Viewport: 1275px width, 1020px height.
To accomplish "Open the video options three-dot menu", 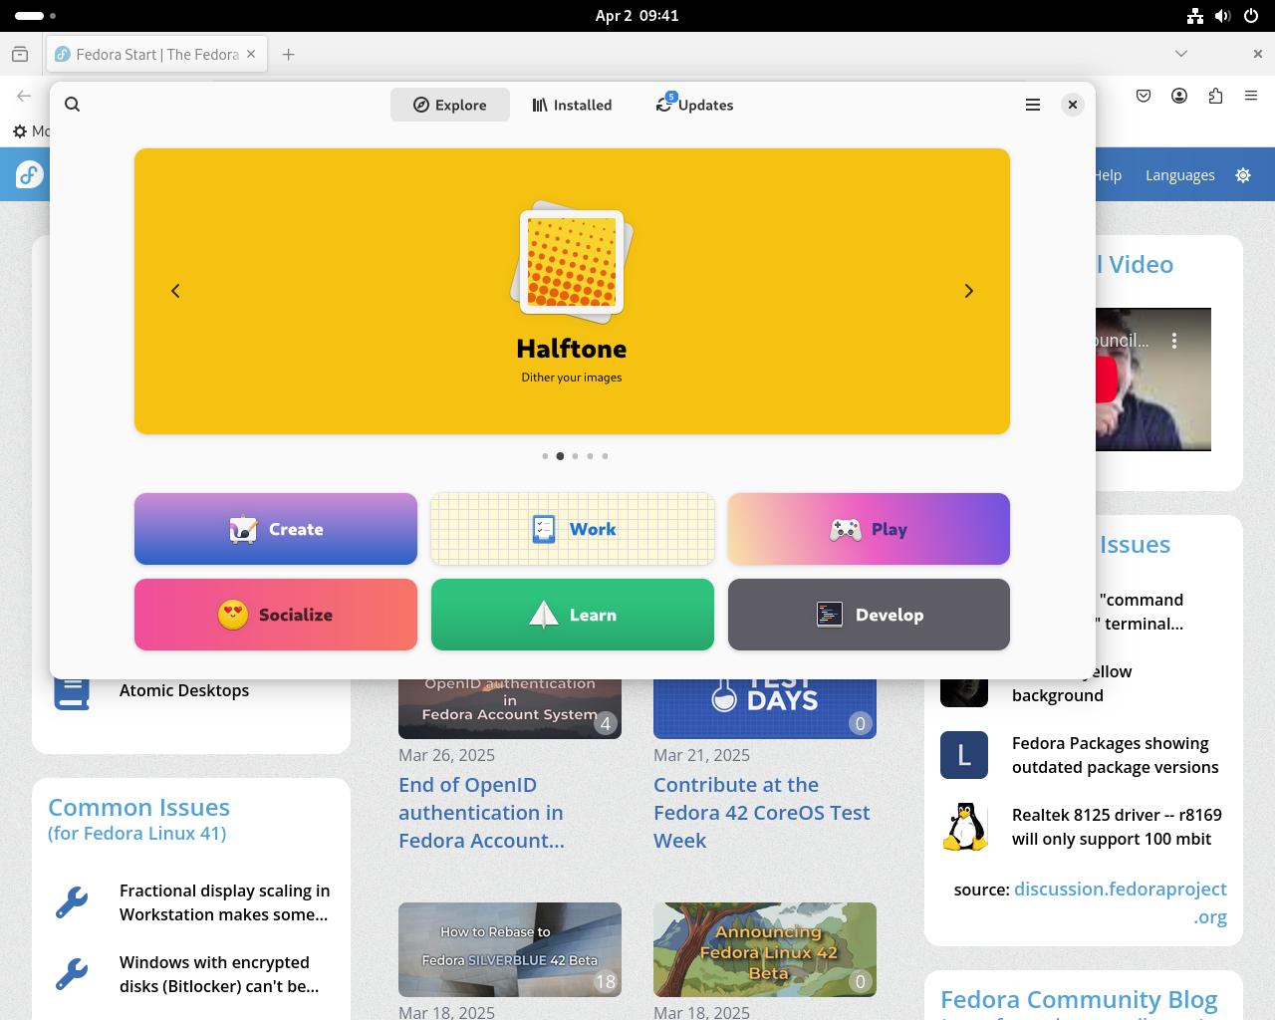I will pos(1174,341).
